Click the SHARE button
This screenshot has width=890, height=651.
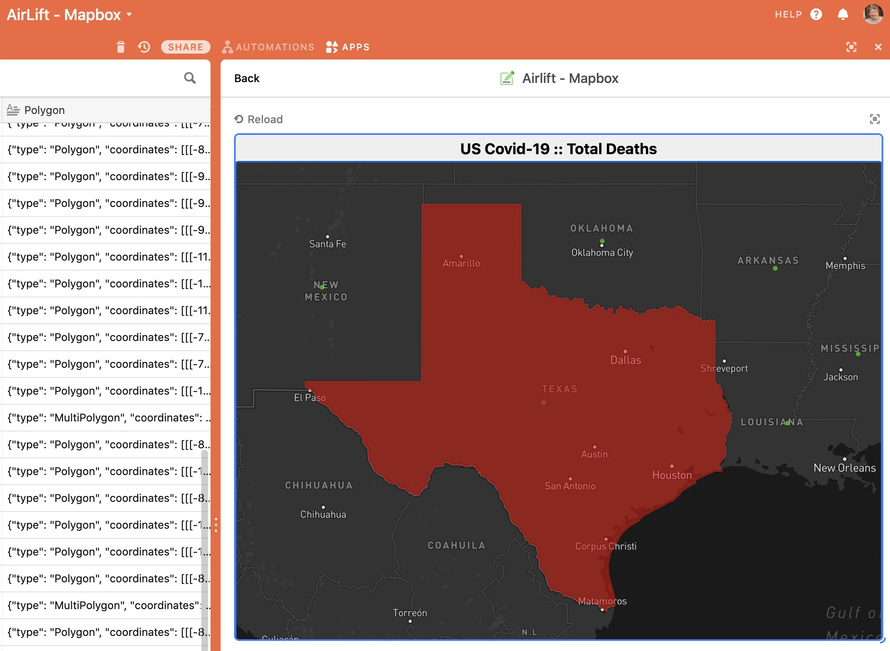click(185, 47)
